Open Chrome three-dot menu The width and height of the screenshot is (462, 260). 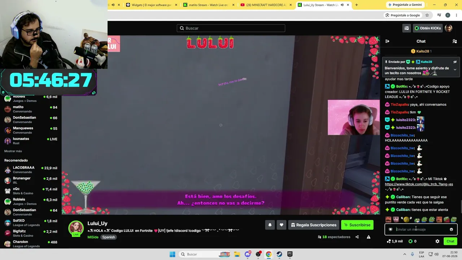457,15
